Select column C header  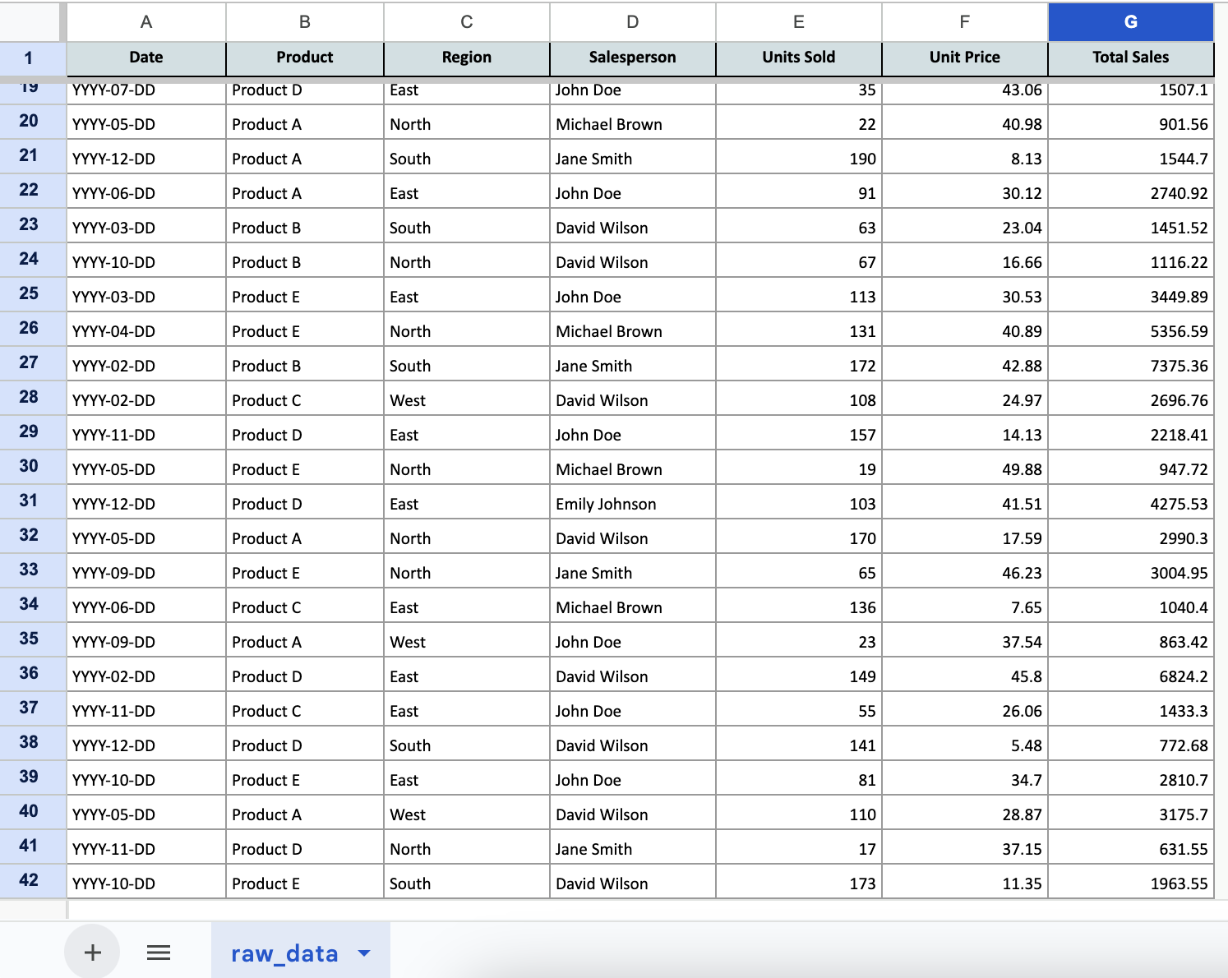[x=467, y=22]
